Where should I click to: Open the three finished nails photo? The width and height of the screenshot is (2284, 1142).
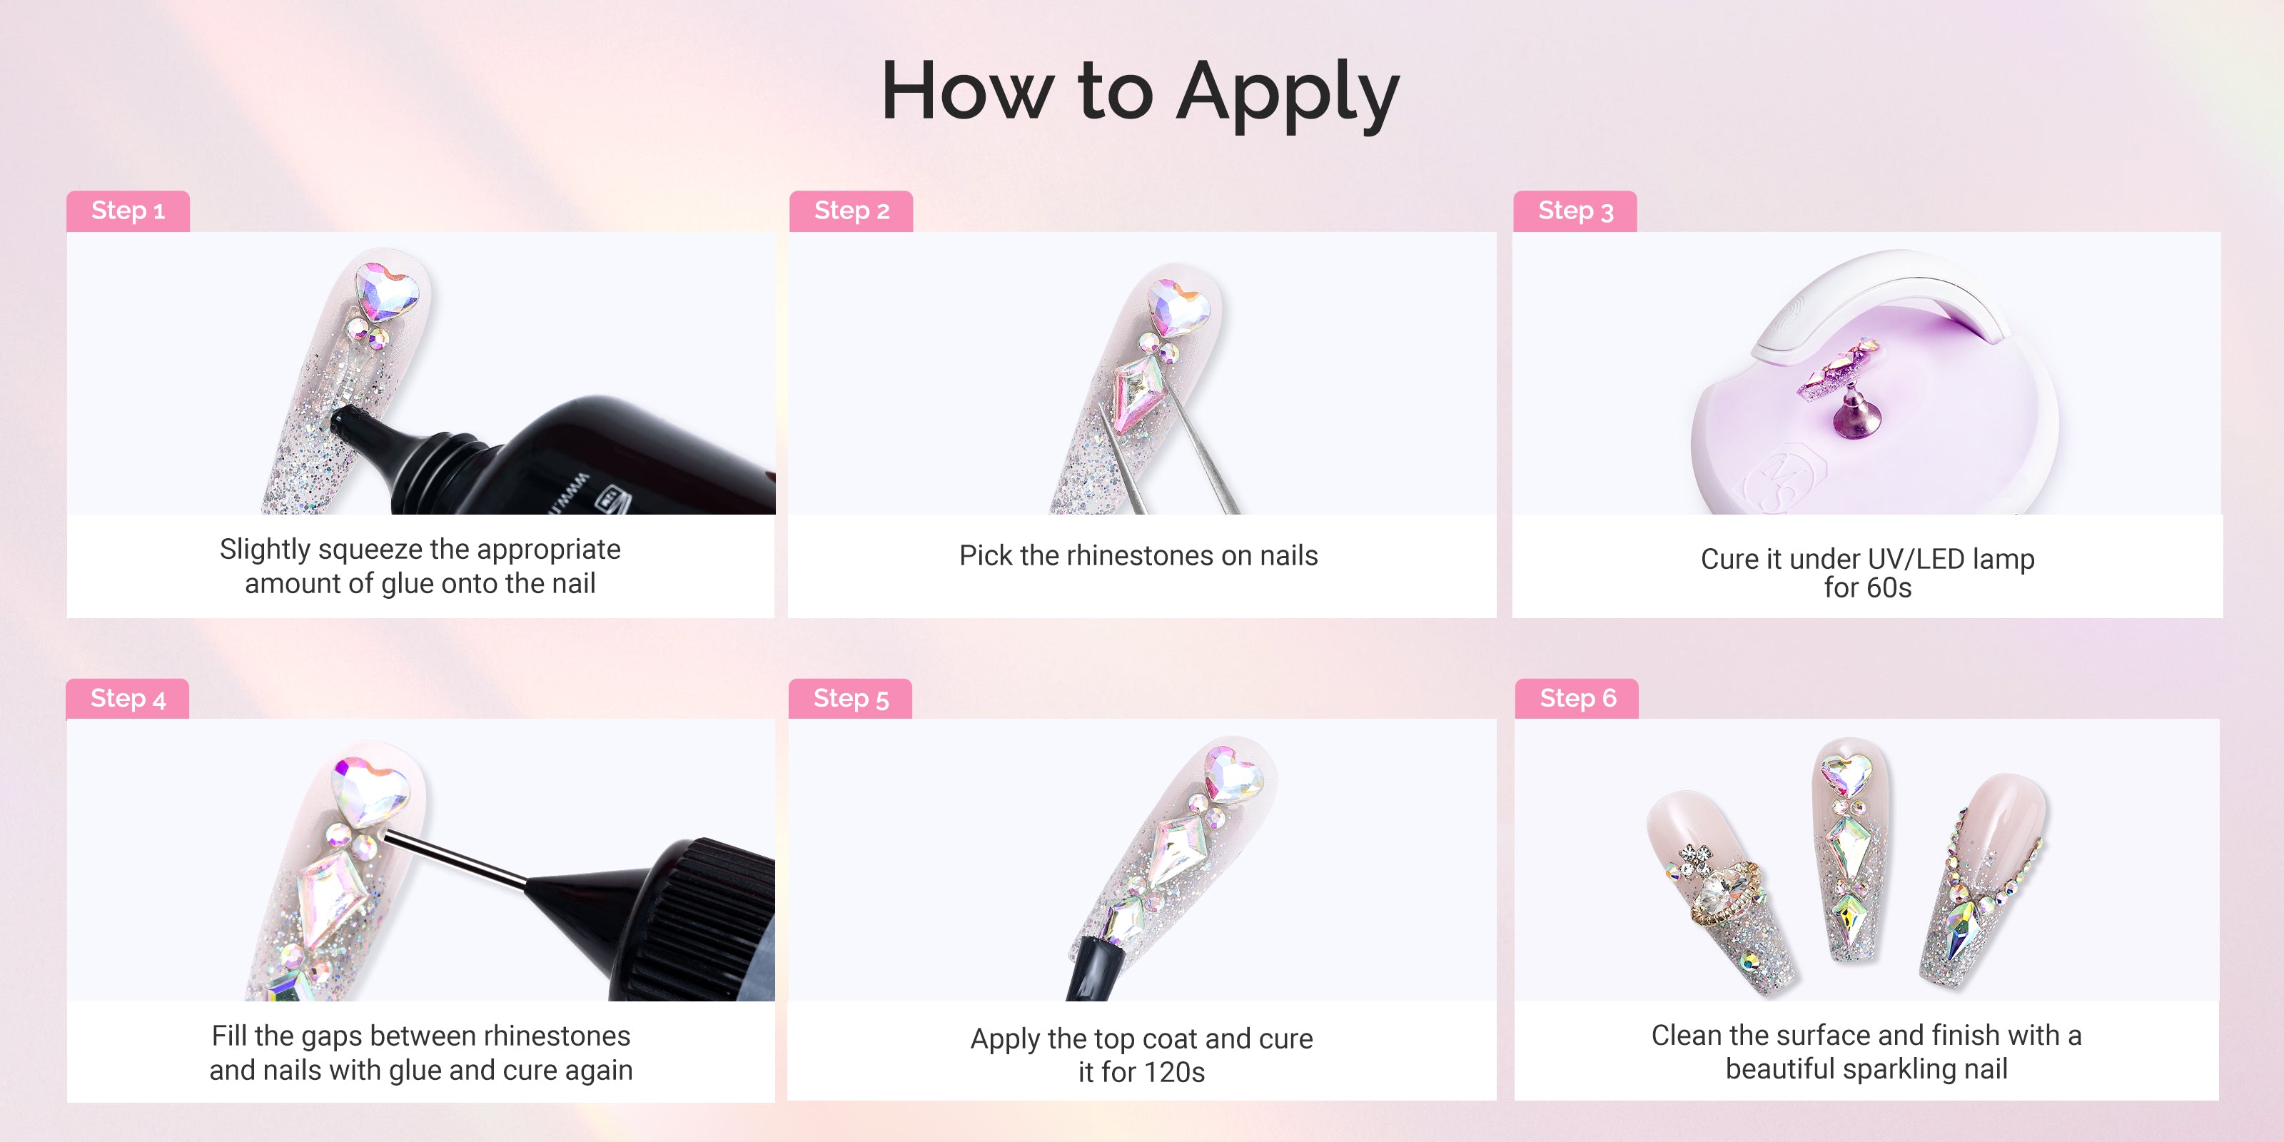pos(1866,860)
